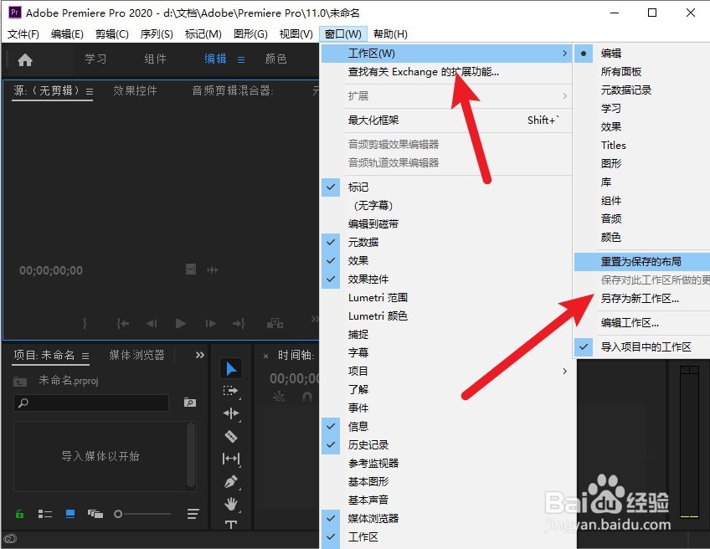Click Drag Video Only filmstrip icon
The height and width of the screenshot is (549, 710).
191,269
